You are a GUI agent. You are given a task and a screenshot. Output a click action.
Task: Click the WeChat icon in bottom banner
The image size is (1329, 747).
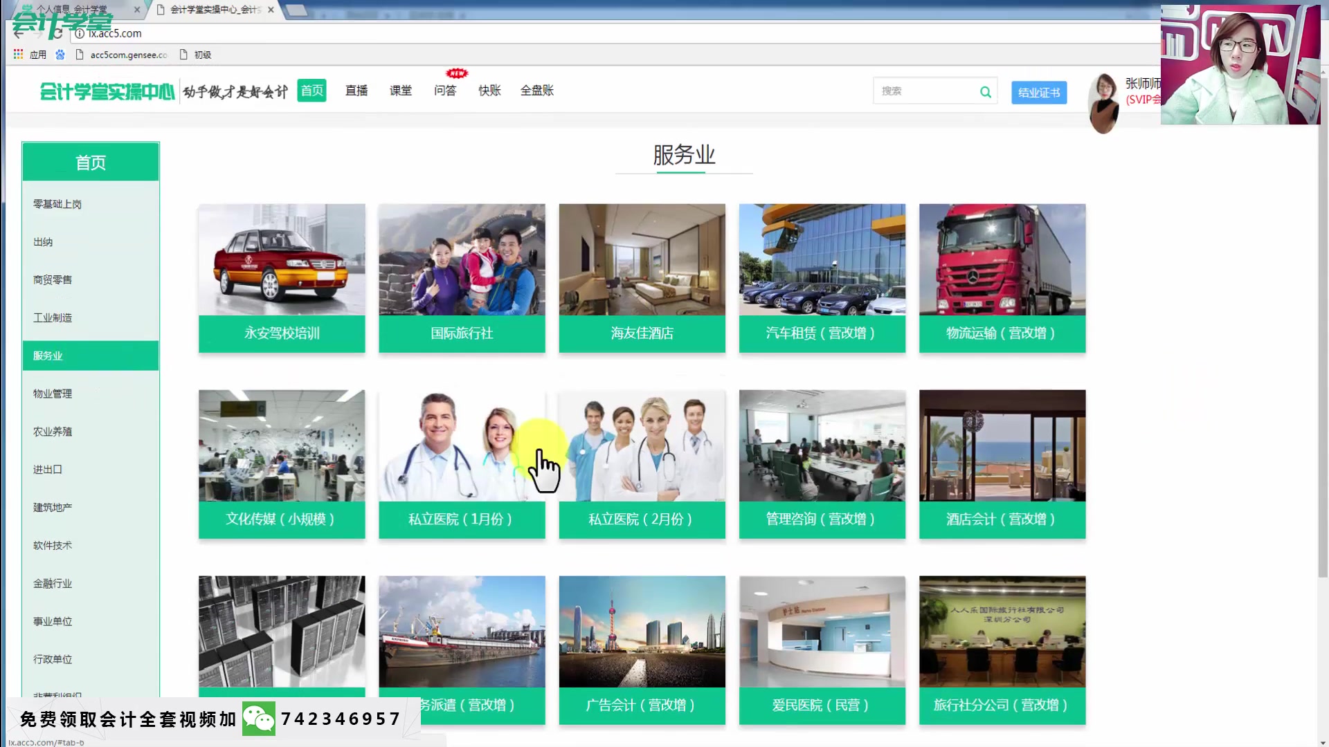(259, 719)
